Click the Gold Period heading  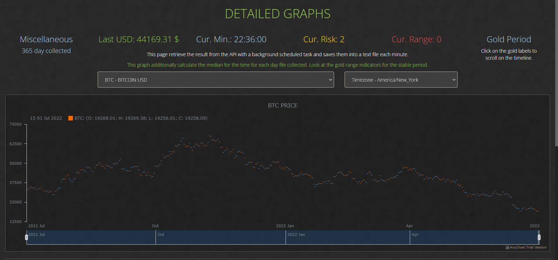[x=508, y=39]
